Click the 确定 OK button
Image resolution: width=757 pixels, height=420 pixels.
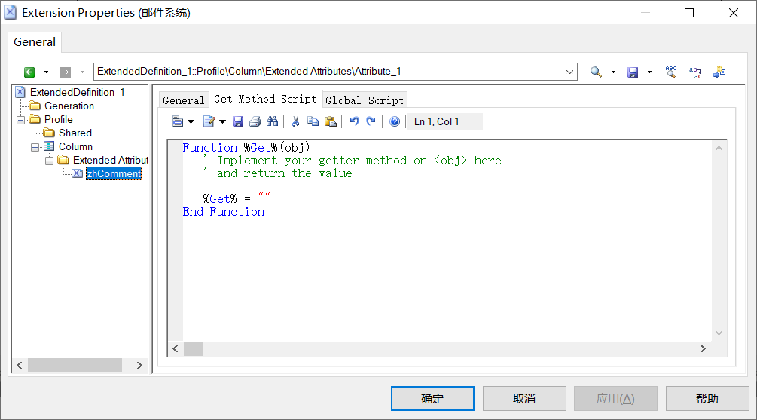point(432,398)
